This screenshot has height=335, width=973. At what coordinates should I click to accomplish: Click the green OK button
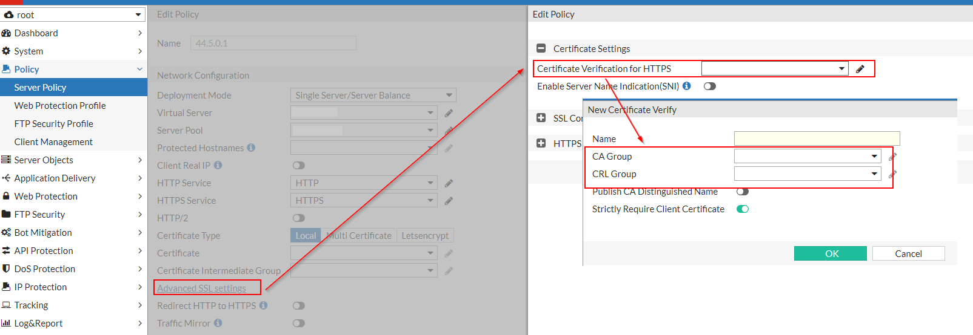pos(831,253)
